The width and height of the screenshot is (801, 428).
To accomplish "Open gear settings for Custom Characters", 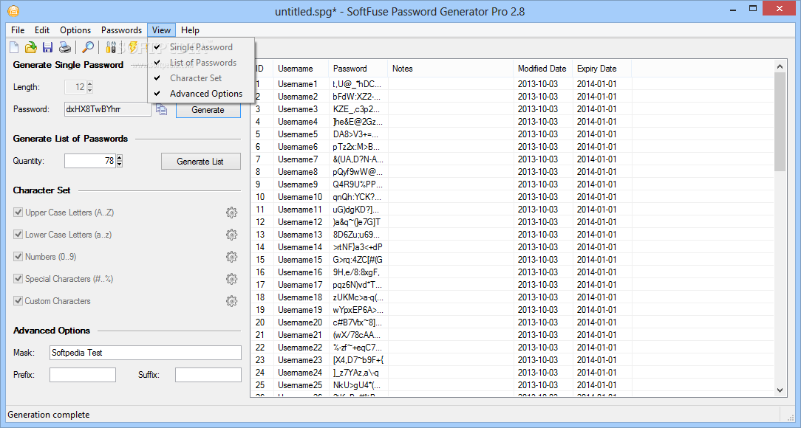I will point(231,301).
